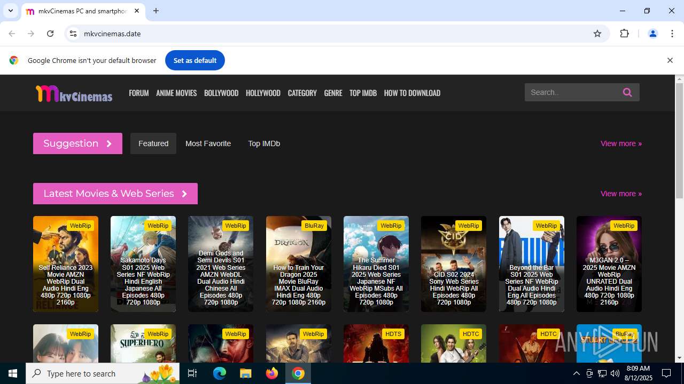Click Latest Movies & Web Series heading

click(x=115, y=194)
